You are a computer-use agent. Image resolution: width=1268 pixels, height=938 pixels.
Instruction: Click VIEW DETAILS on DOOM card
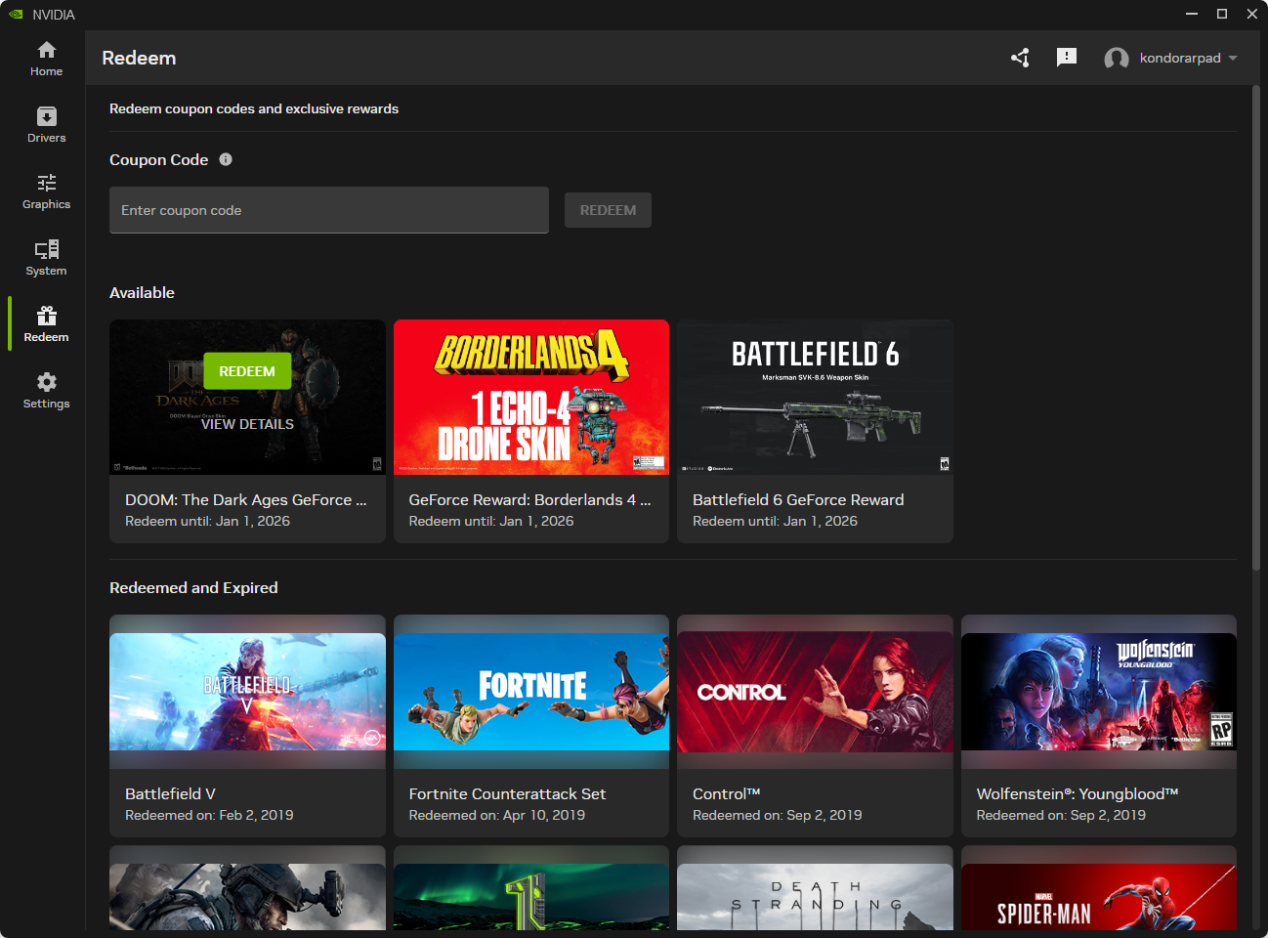click(x=247, y=424)
